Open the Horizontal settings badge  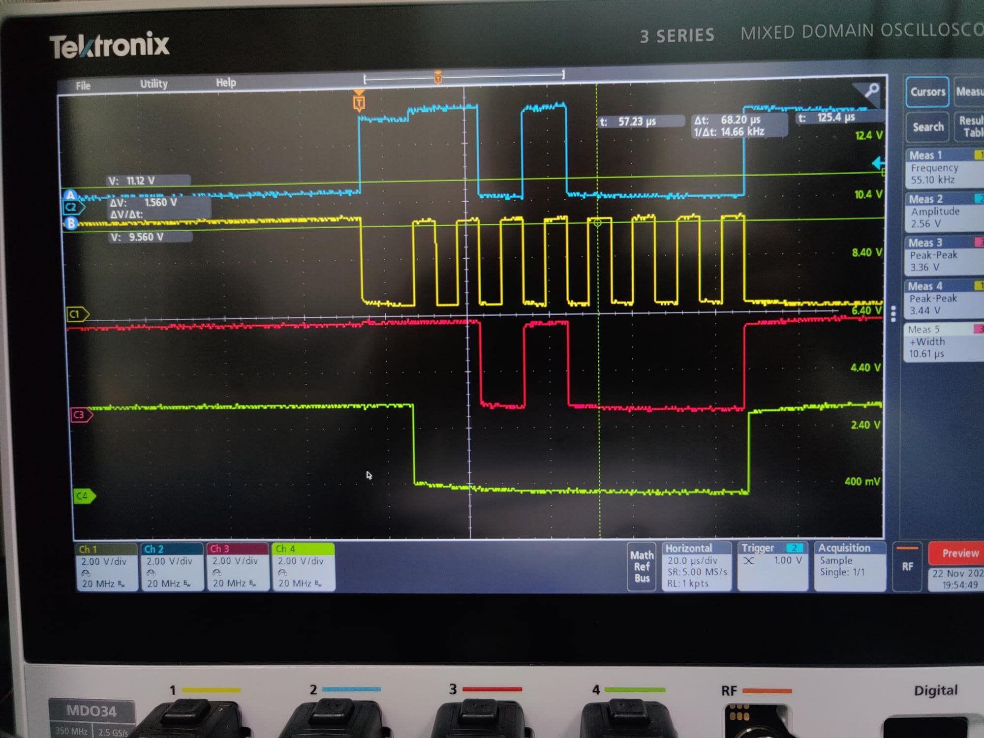(696, 566)
